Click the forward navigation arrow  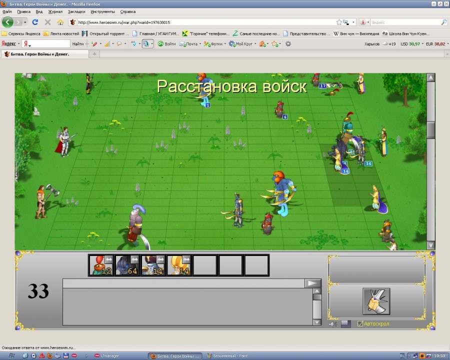18,22
